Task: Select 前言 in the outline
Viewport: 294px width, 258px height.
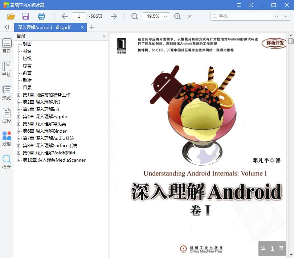Action: pos(27,73)
